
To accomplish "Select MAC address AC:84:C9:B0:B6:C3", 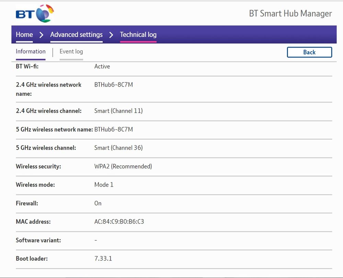I will (x=119, y=222).
